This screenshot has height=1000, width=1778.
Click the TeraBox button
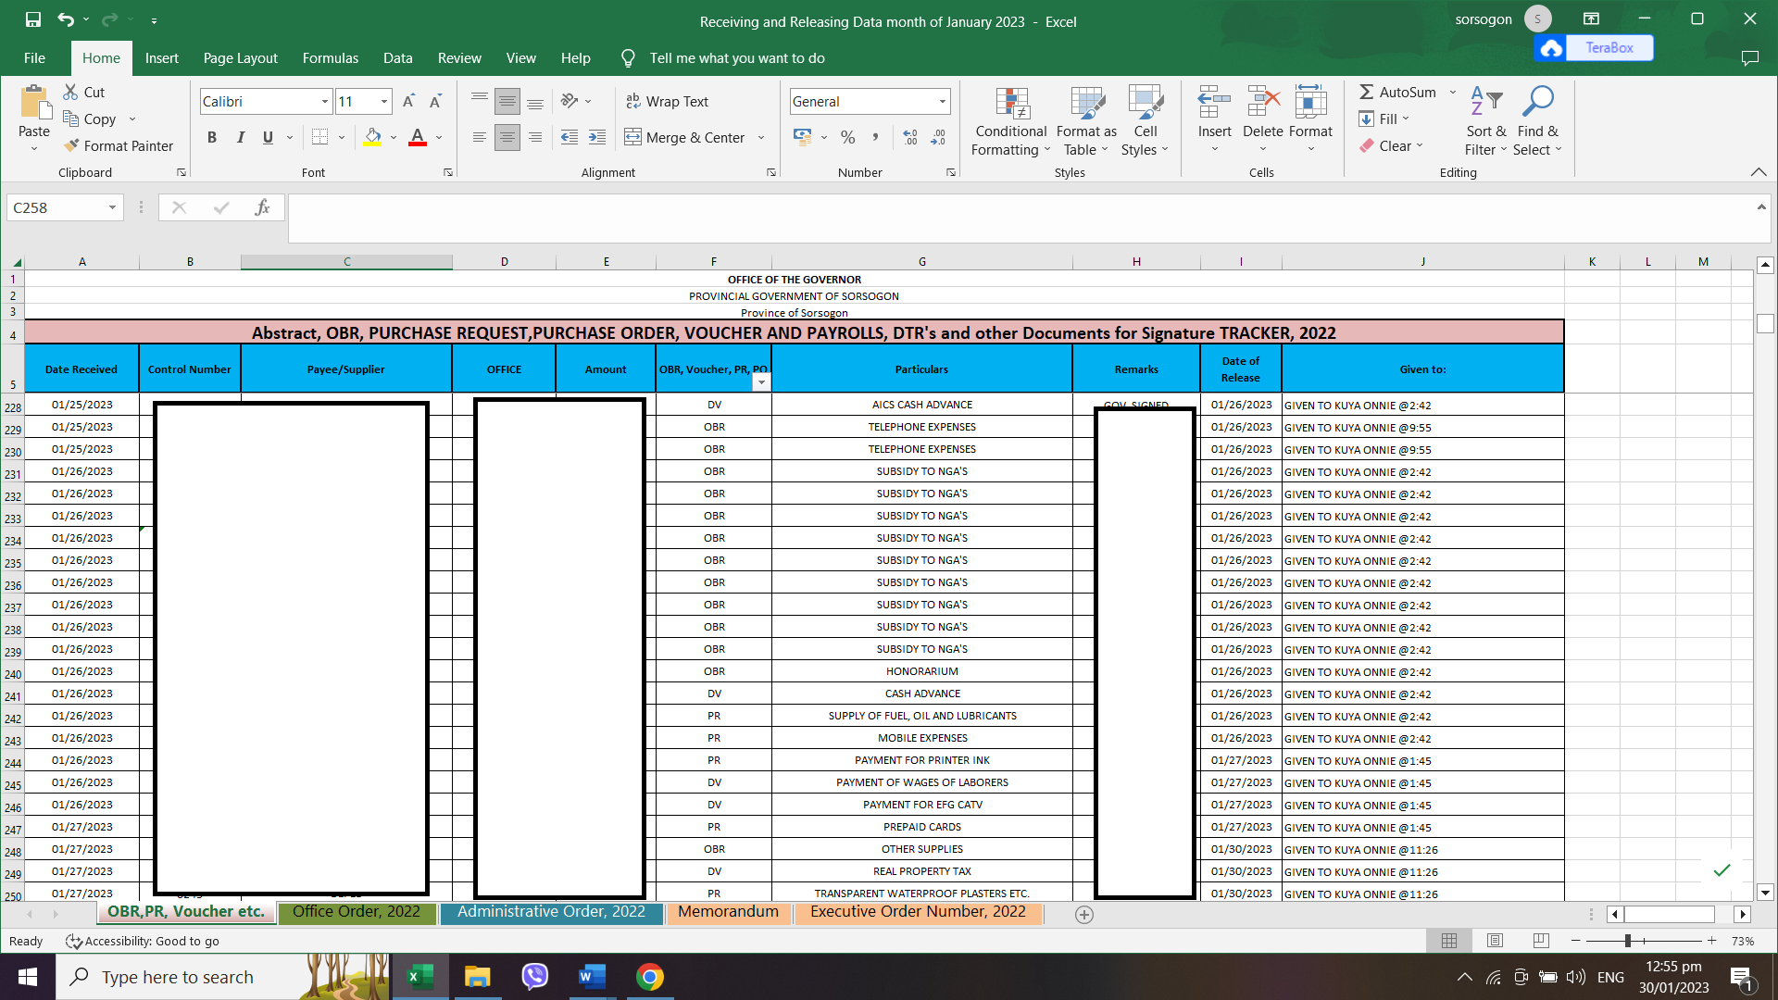1594,47
